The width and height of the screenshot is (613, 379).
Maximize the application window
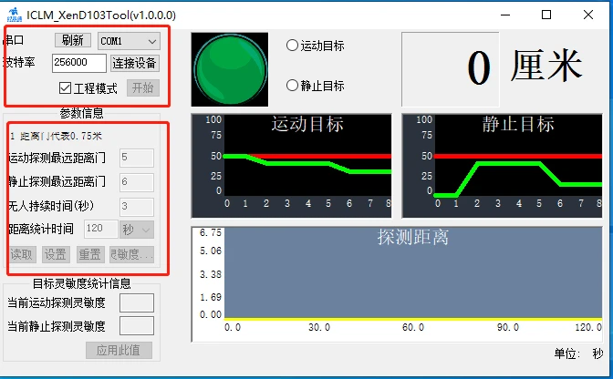(546, 15)
